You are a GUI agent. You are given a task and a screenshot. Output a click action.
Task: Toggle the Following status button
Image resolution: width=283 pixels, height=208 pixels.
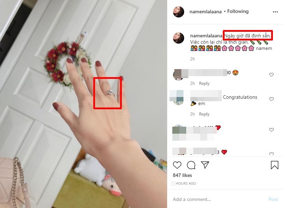pyautogui.click(x=238, y=12)
